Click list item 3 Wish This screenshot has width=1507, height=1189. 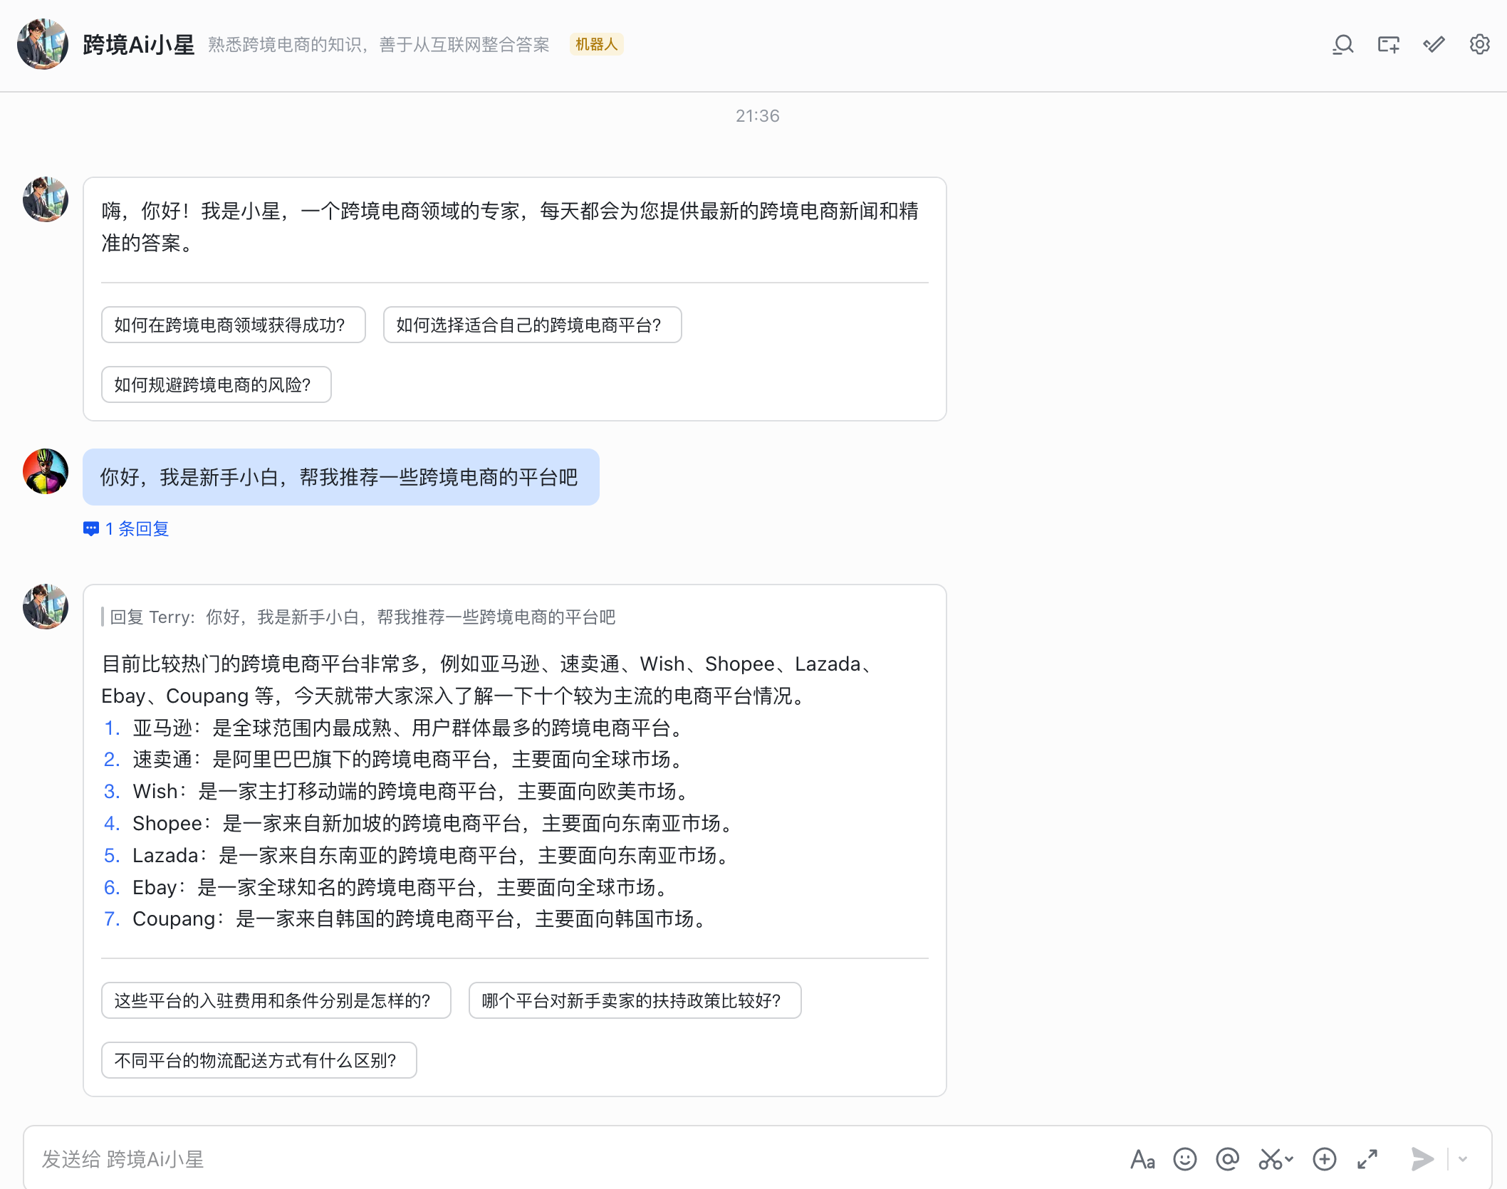pos(397,791)
